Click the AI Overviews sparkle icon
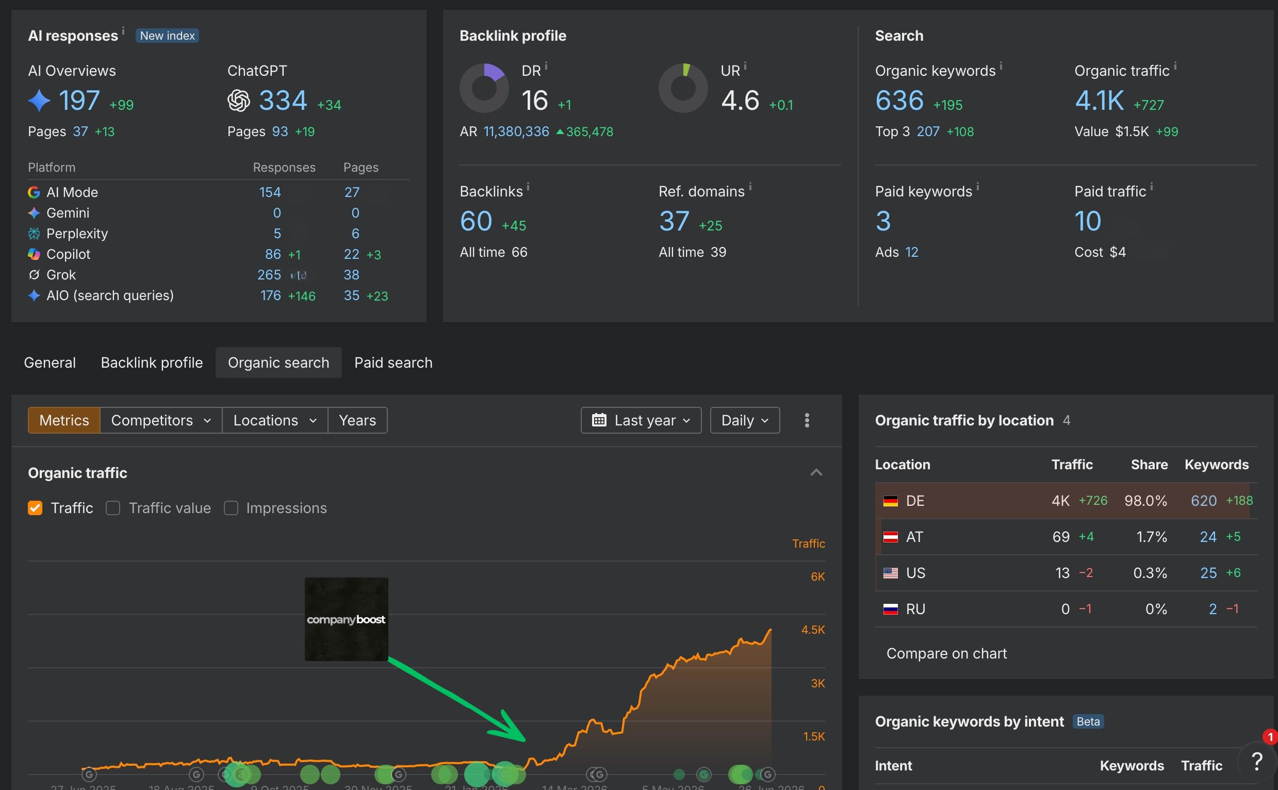1278x790 pixels. tap(39, 101)
